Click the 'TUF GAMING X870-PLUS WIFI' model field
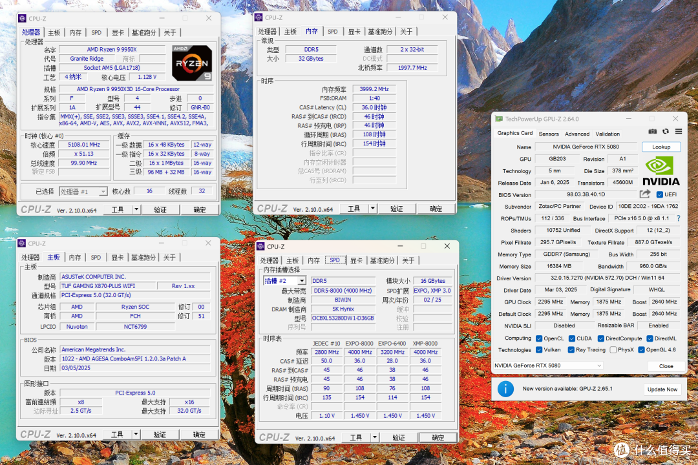The height and width of the screenshot is (465, 698). [108, 285]
